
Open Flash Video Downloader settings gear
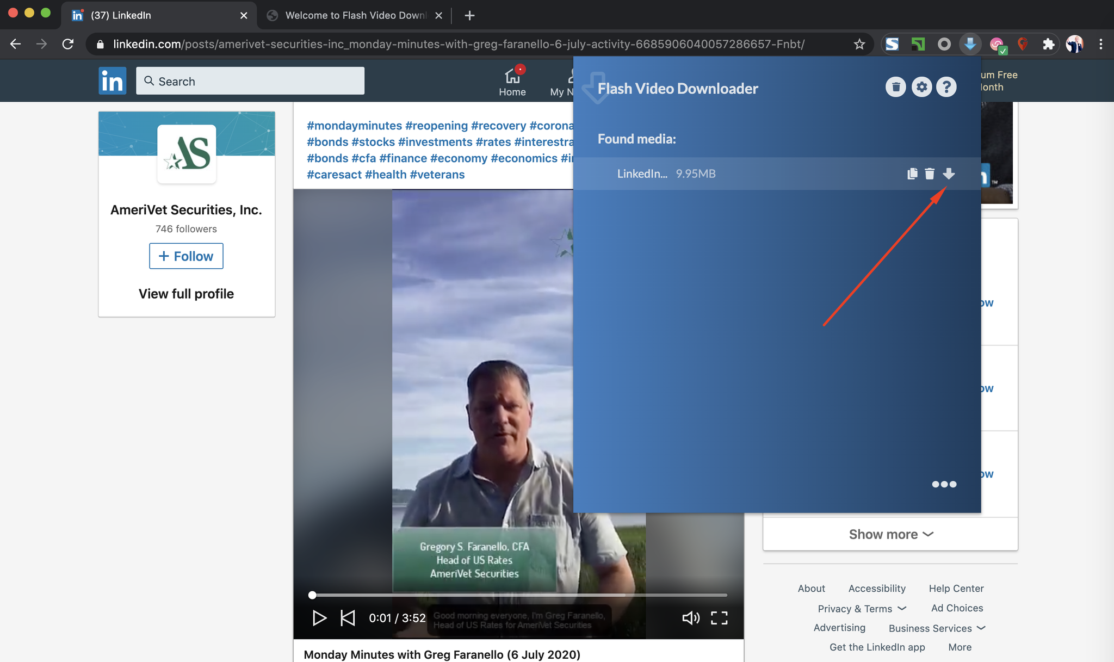[921, 87]
